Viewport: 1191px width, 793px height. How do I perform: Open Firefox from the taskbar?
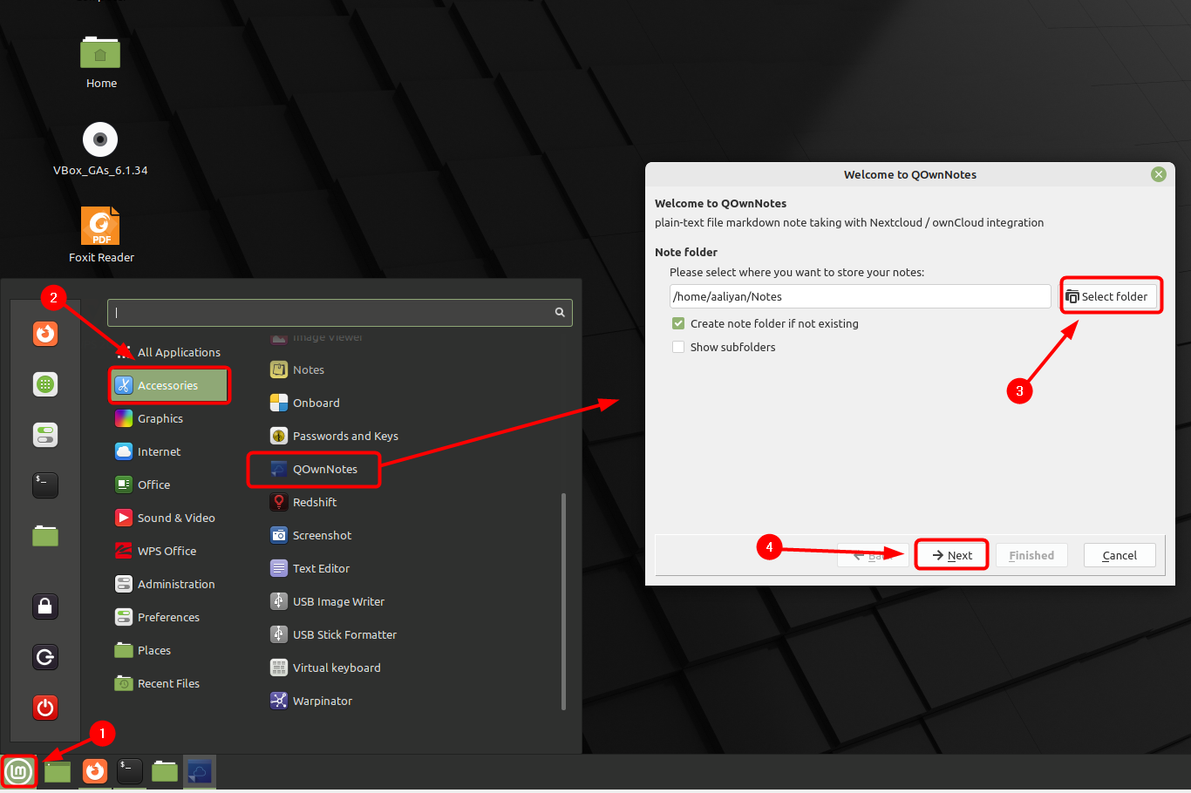[94, 771]
